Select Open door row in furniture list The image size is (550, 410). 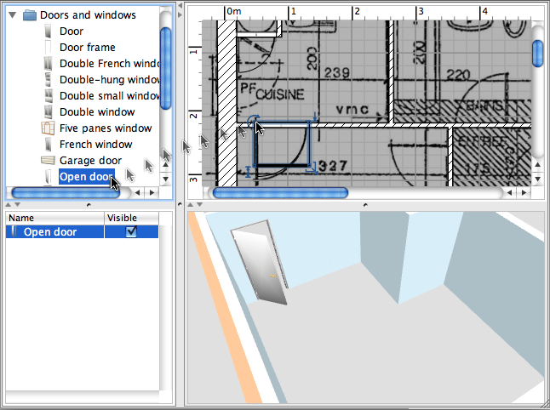pos(51,231)
